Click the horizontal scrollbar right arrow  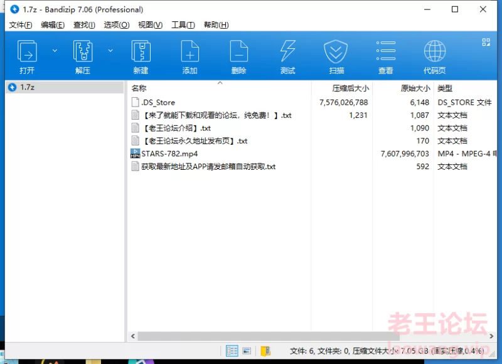pyautogui.click(x=491, y=336)
